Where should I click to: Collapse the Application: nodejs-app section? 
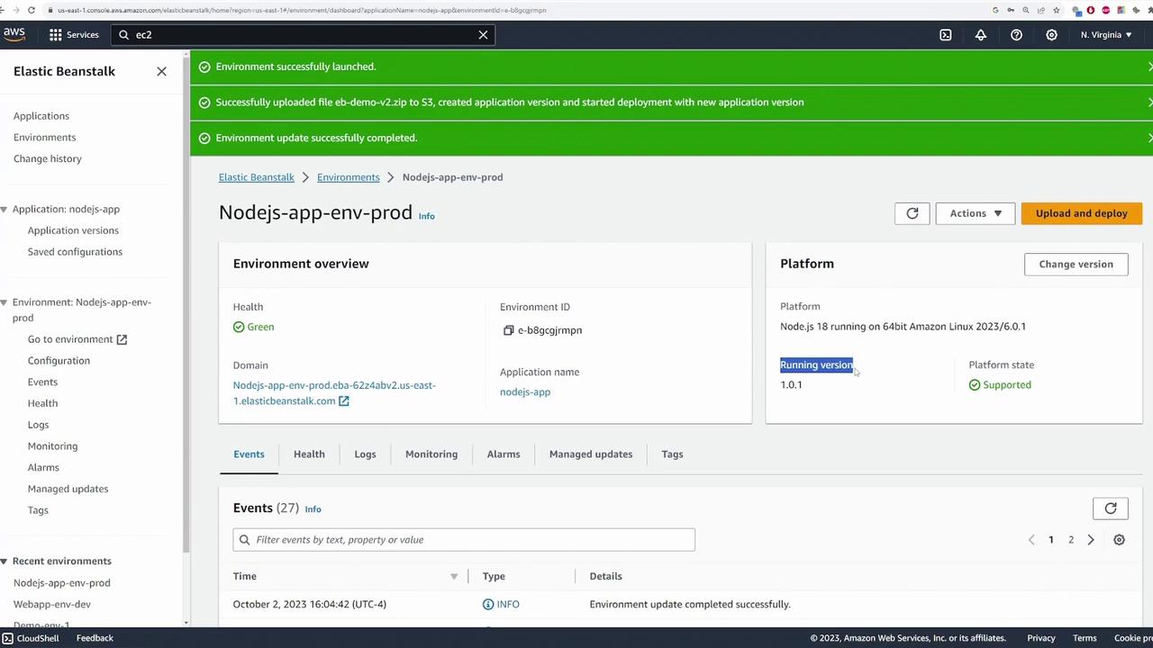coord(5,210)
